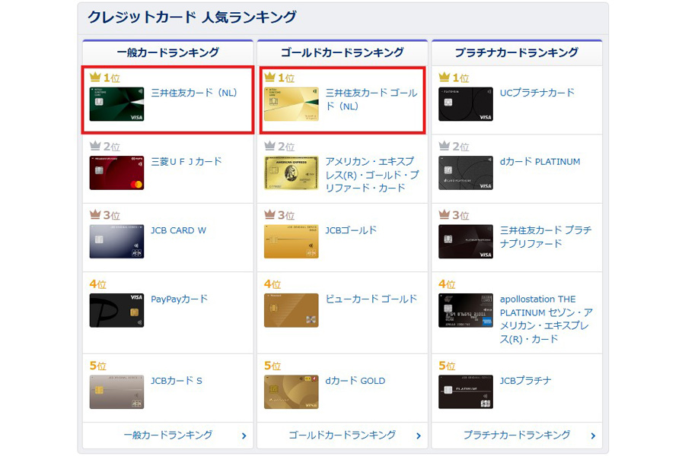Open the 三井住友カード（NL） link
The width and height of the screenshot is (685, 456).
click(194, 93)
